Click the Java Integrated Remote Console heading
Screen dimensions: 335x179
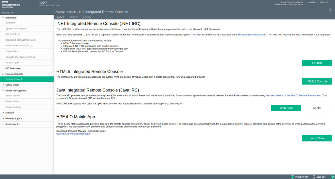[x=97, y=90]
